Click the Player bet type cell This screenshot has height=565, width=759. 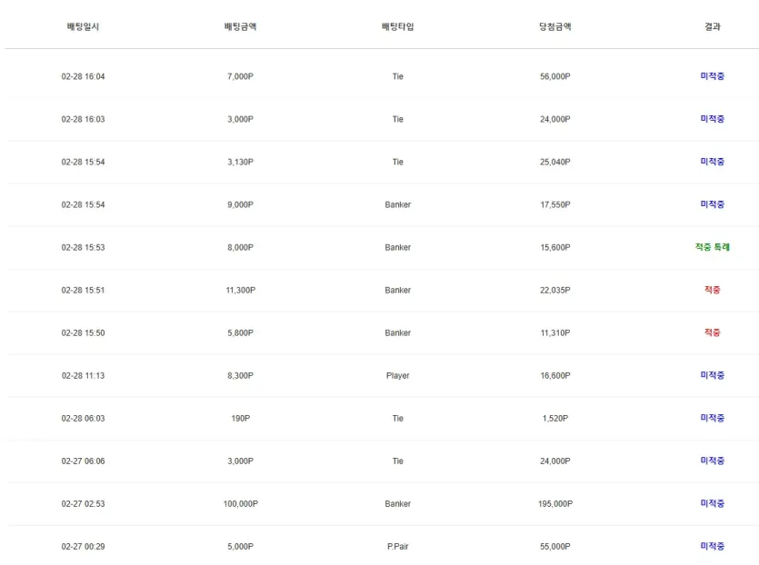coord(398,375)
